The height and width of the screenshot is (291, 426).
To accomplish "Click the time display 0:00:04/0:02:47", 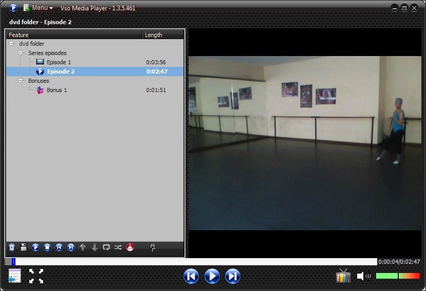I will 399,262.
